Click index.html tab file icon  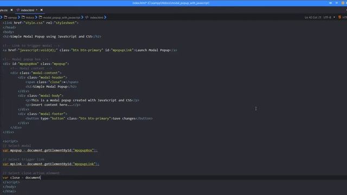coord(18,10)
